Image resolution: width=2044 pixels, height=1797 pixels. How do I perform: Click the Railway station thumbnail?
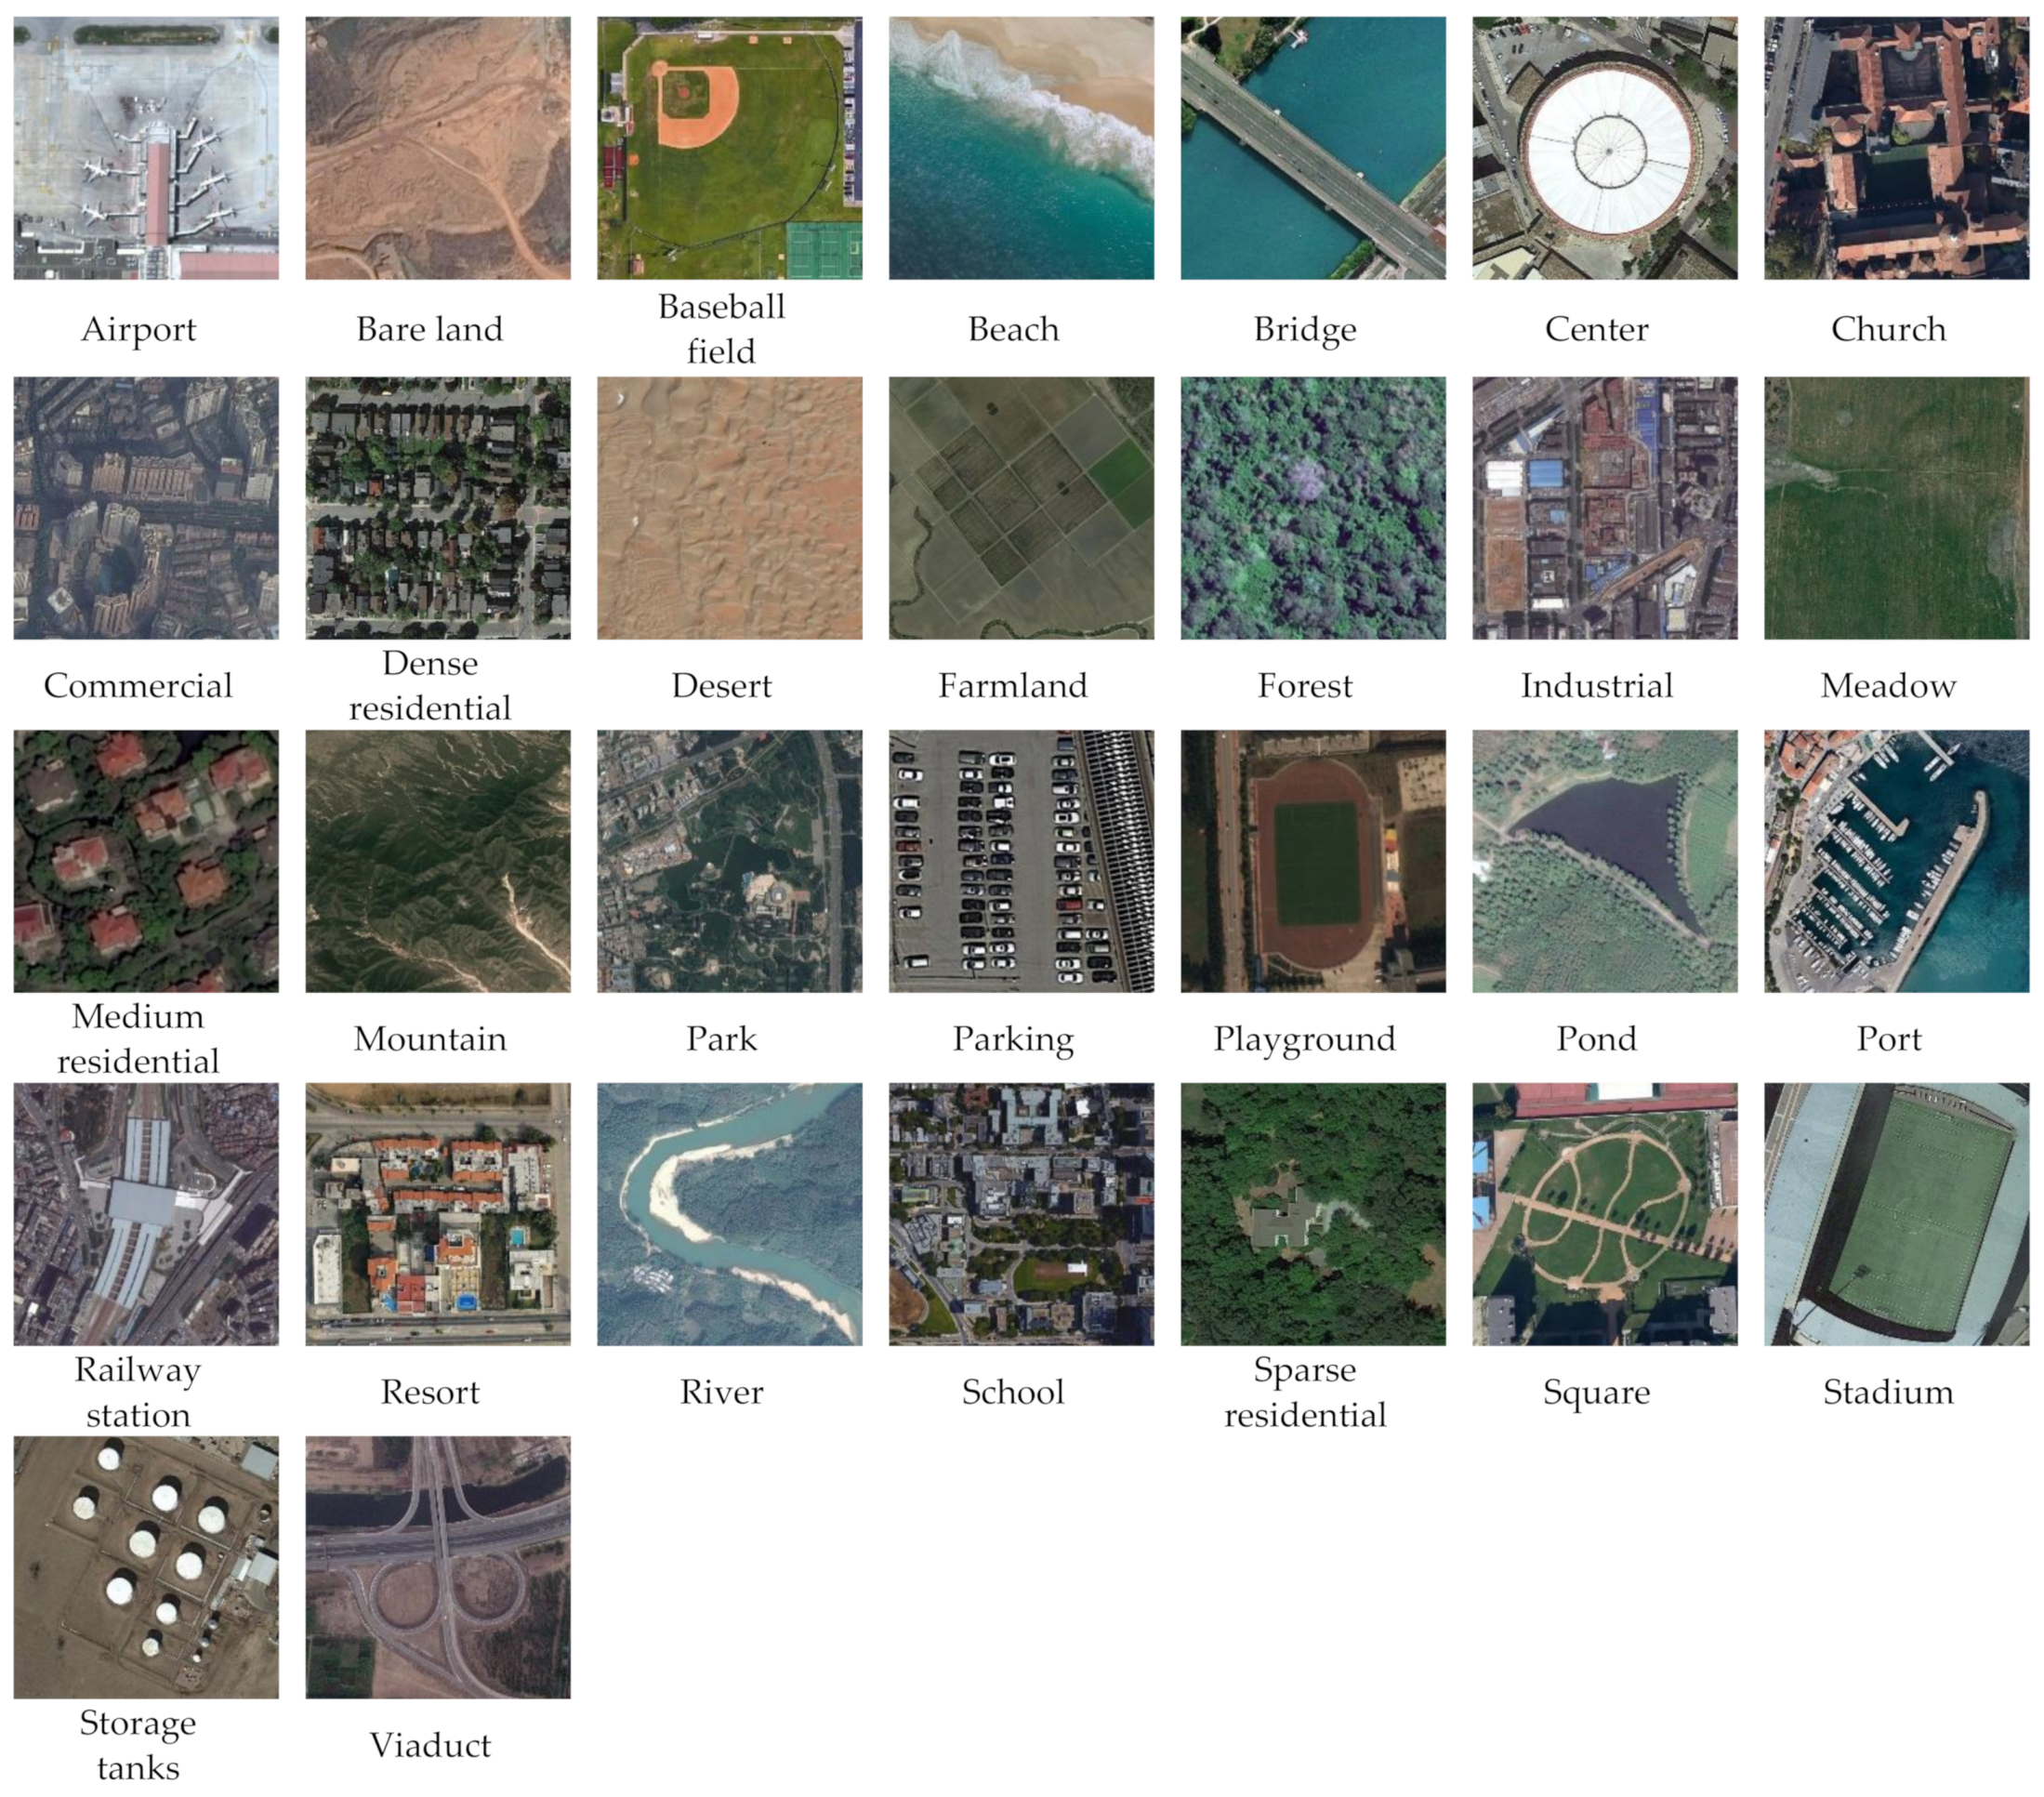pos(146,1214)
